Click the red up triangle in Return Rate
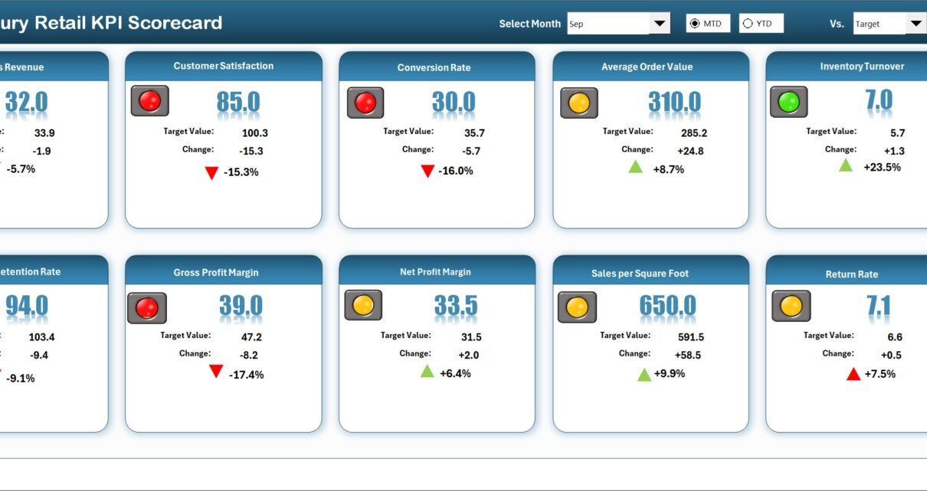Image resolution: width=927 pixels, height=491 pixels. coord(853,374)
